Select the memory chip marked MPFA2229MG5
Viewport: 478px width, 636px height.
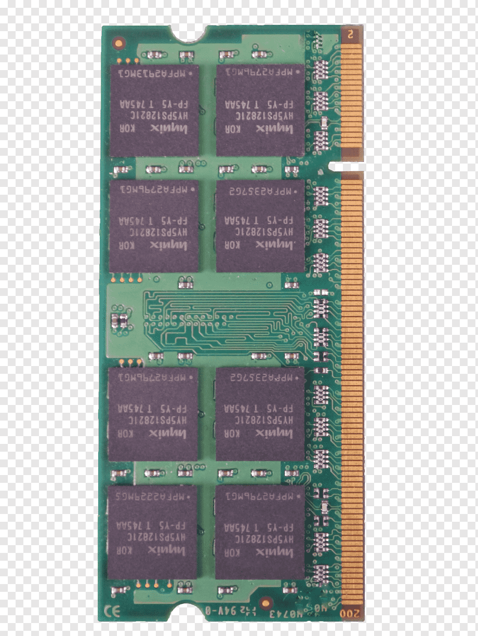coord(153,533)
